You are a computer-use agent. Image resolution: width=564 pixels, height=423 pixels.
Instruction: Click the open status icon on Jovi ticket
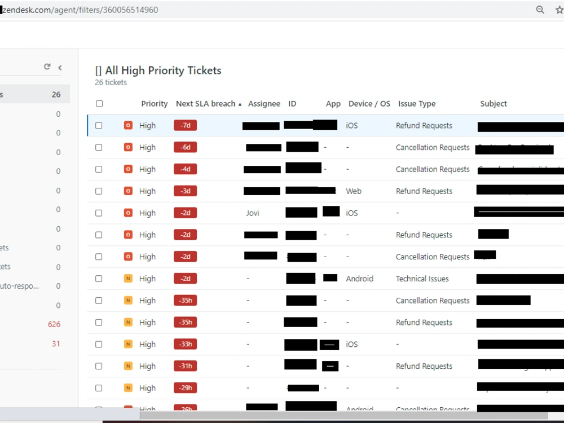pos(128,213)
